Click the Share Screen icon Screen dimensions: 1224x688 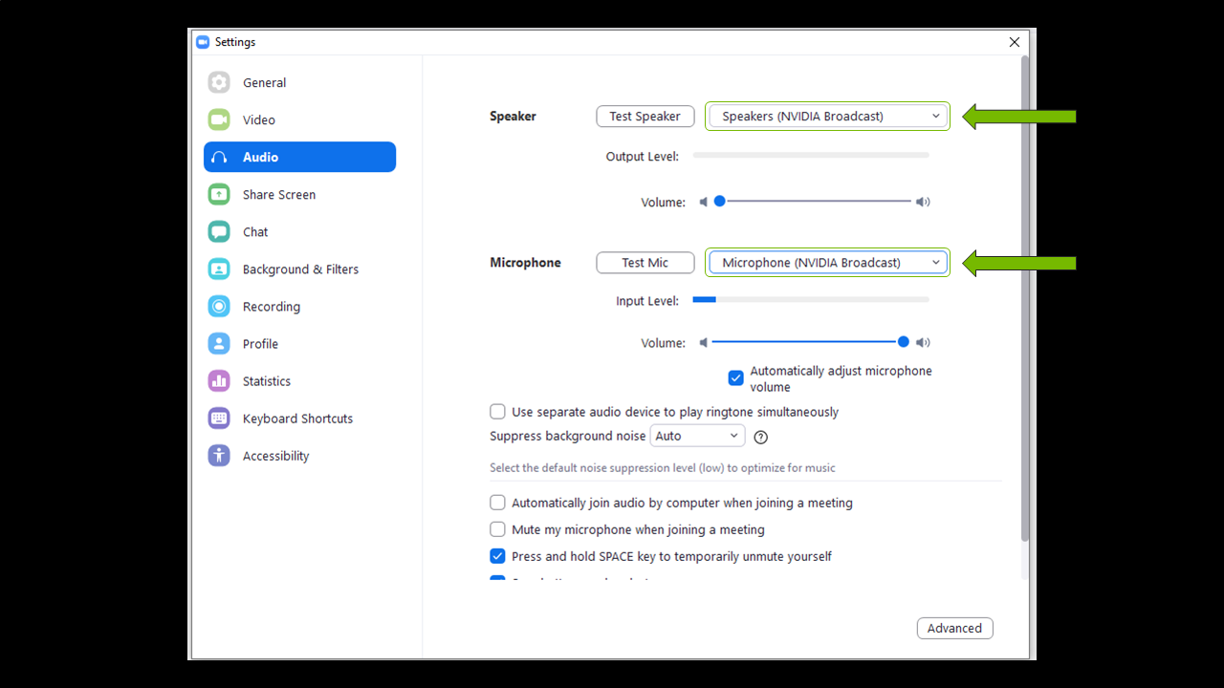pyautogui.click(x=219, y=195)
